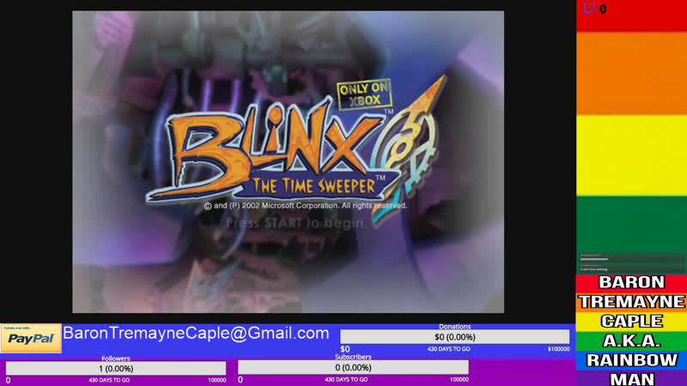Click the 'RAINBOW' blue name banner

631,360
